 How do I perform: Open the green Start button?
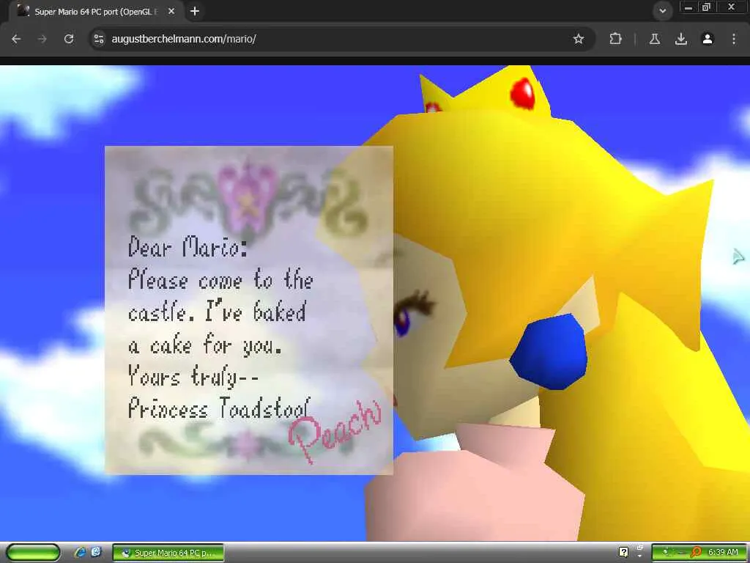click(33, 553)
